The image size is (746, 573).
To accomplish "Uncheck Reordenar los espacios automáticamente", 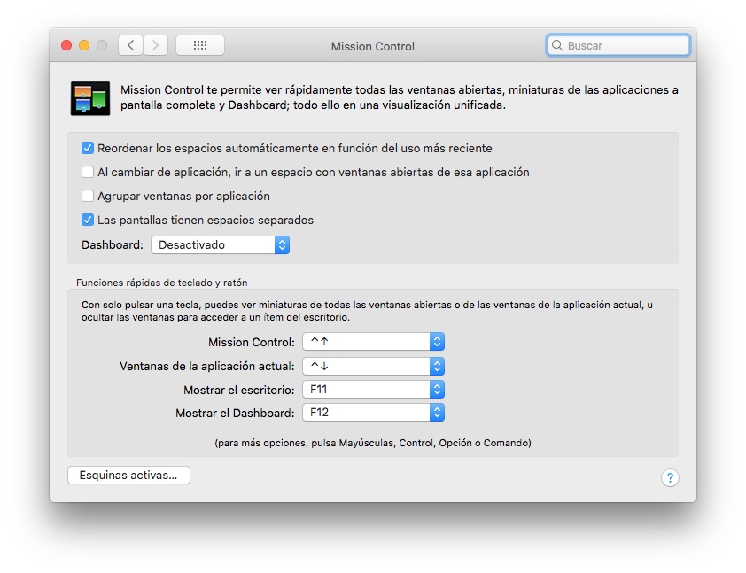I will [88, 149].
